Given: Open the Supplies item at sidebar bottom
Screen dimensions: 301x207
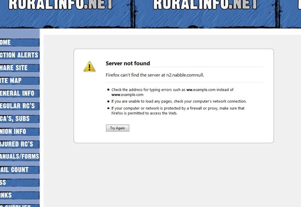Looking at the screenshot, I should click(x=18, y=205).
